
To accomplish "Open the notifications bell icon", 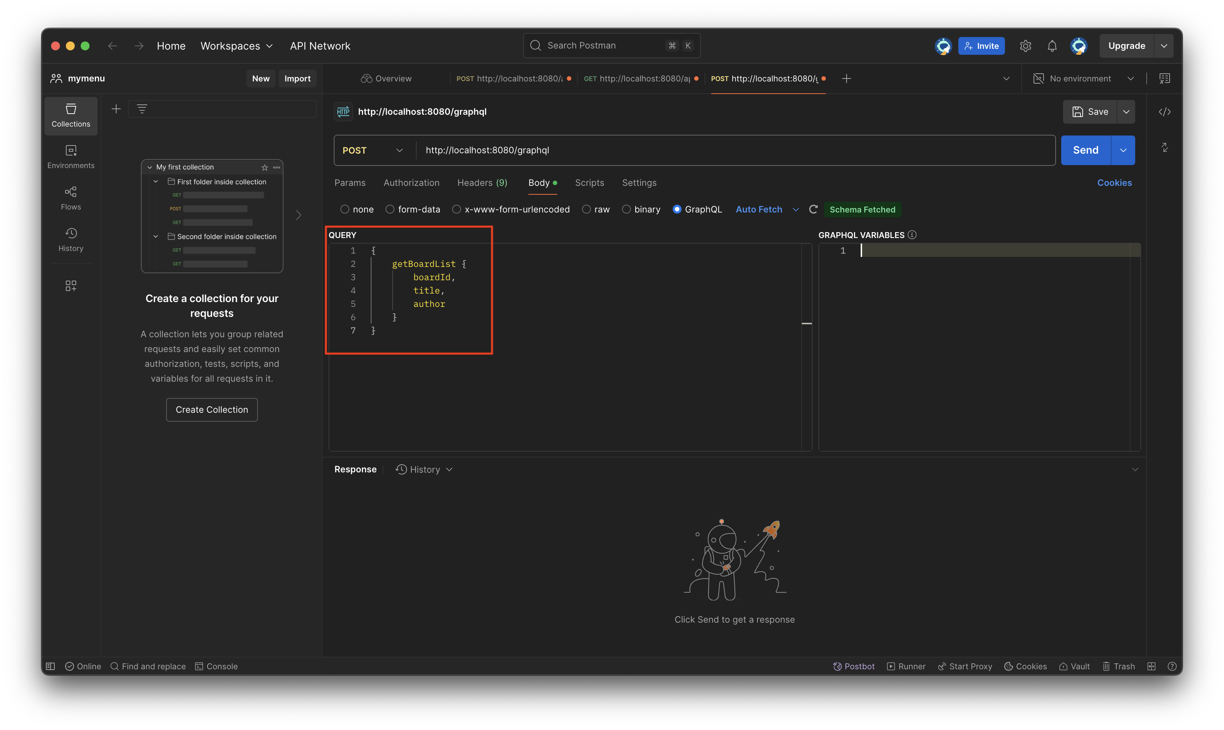I will (1052, 46).
